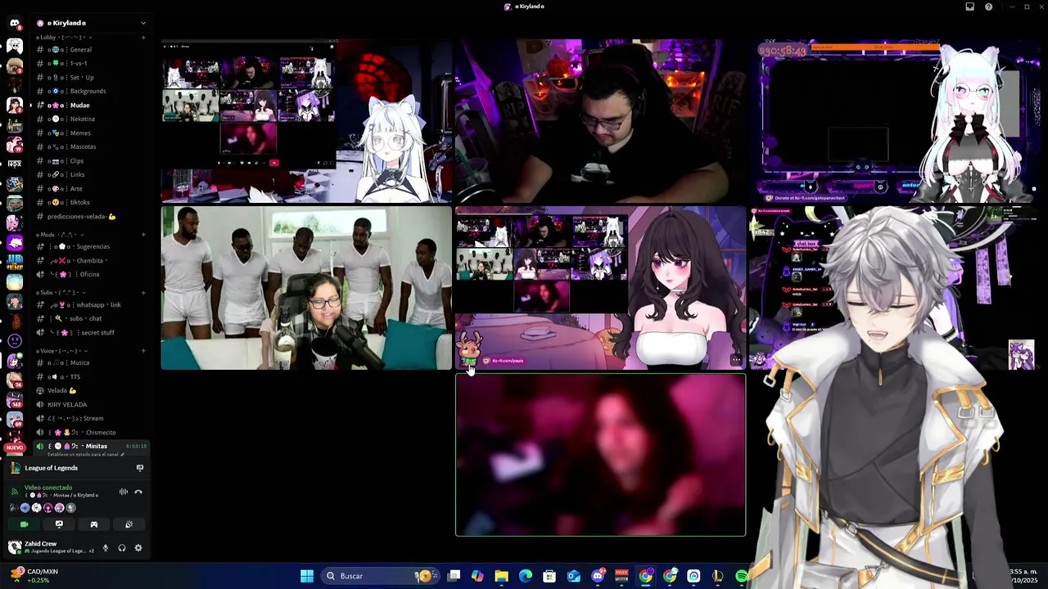The height and width of the screenshot is (589, 1048).
Task: Open options on the brunette avatar stream tile
Action: tap(736, 360)
